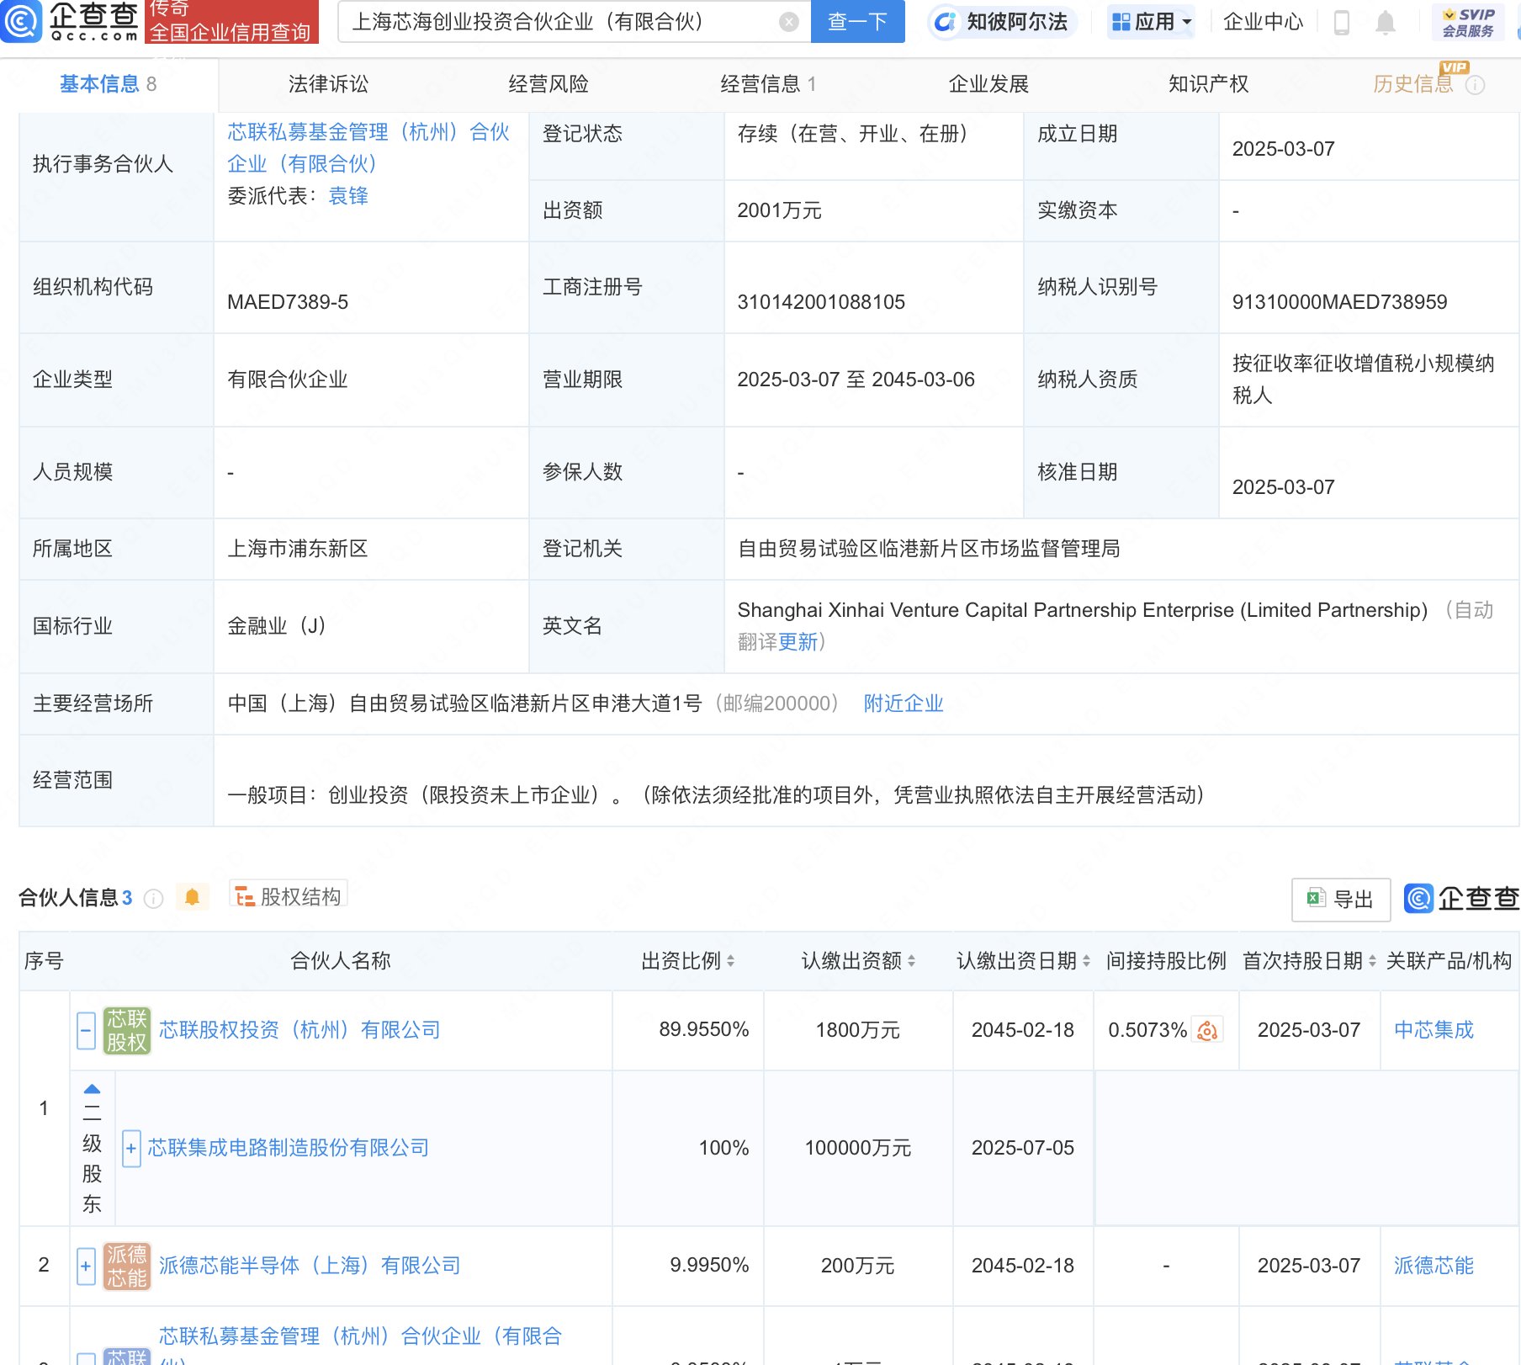Click the 查一下 search button
Image resolution: width=1521 pixels, height=1365 pixels.
coord(857,22)
